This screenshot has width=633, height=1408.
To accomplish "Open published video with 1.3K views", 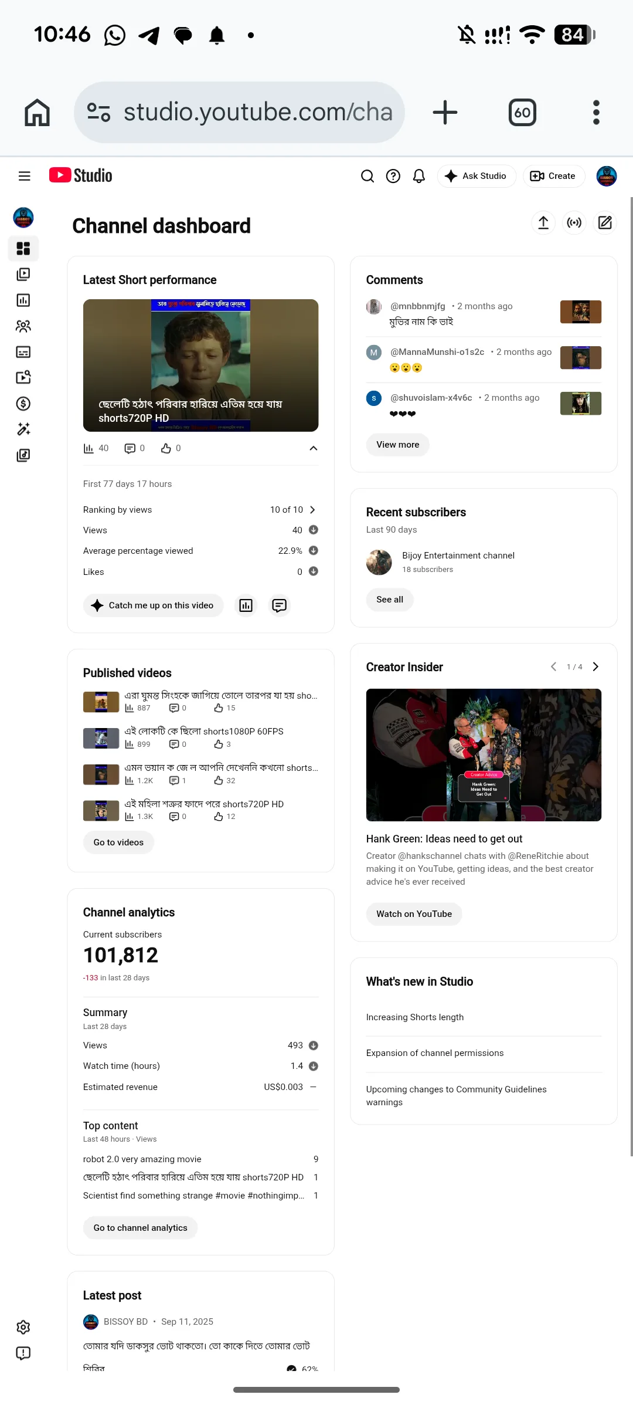I will 200,810.
